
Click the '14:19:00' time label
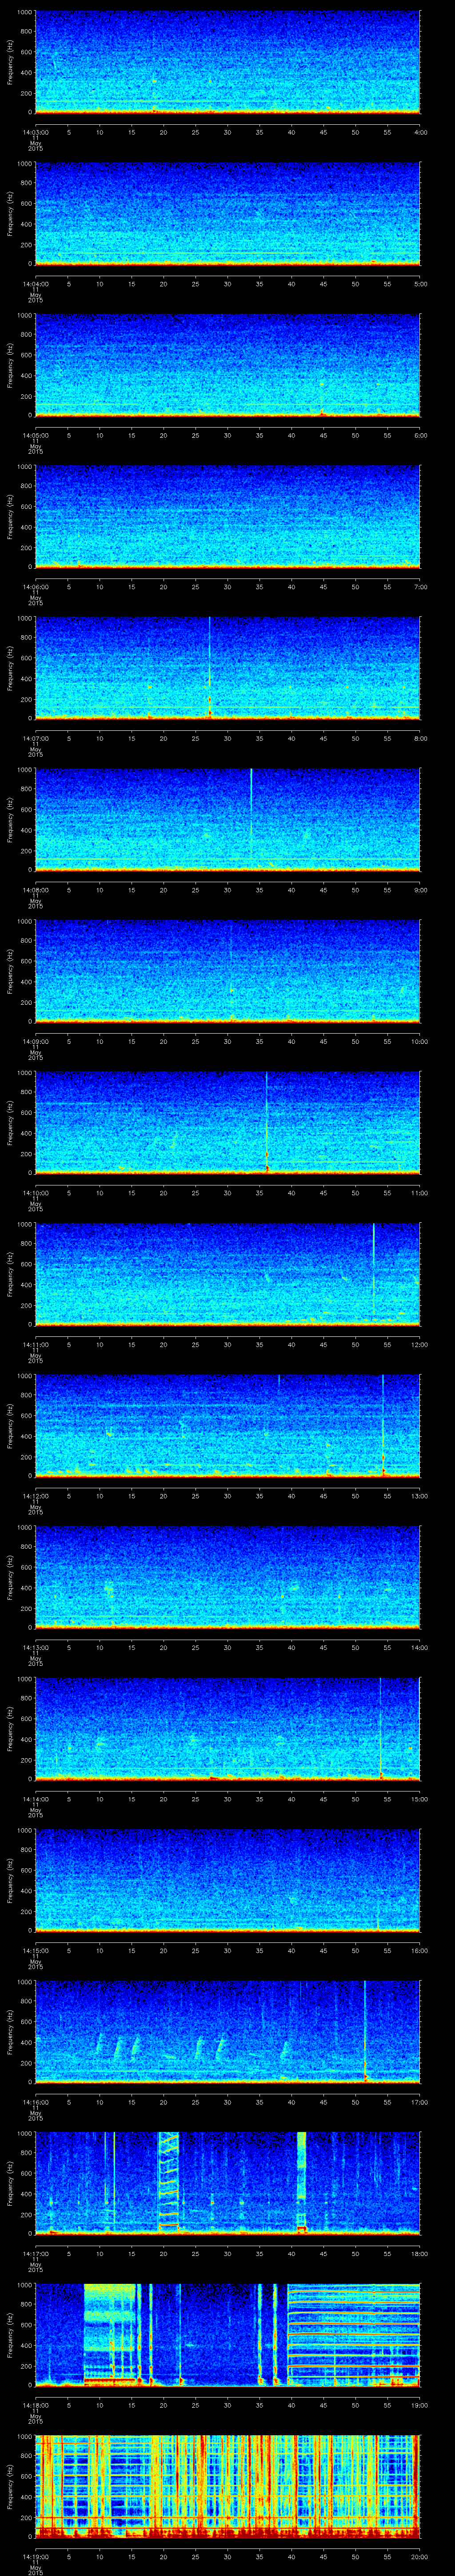[x=35, y=2556]
